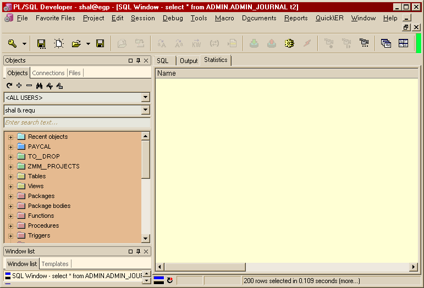The height and width of the screenshot is (288, 424).
Task: Click the Break lightning icon in toolbar
Action: (307, 43)
